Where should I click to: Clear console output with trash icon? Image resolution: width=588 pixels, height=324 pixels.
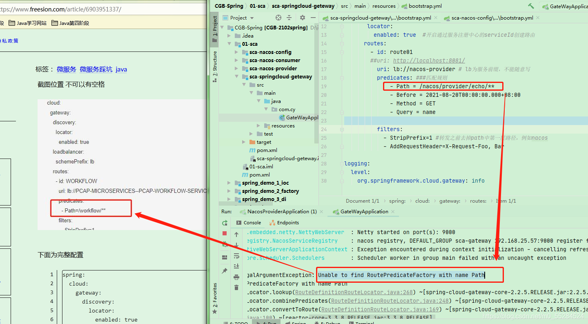236,288
